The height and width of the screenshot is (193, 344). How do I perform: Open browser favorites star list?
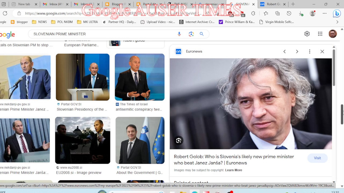[266, 13]
